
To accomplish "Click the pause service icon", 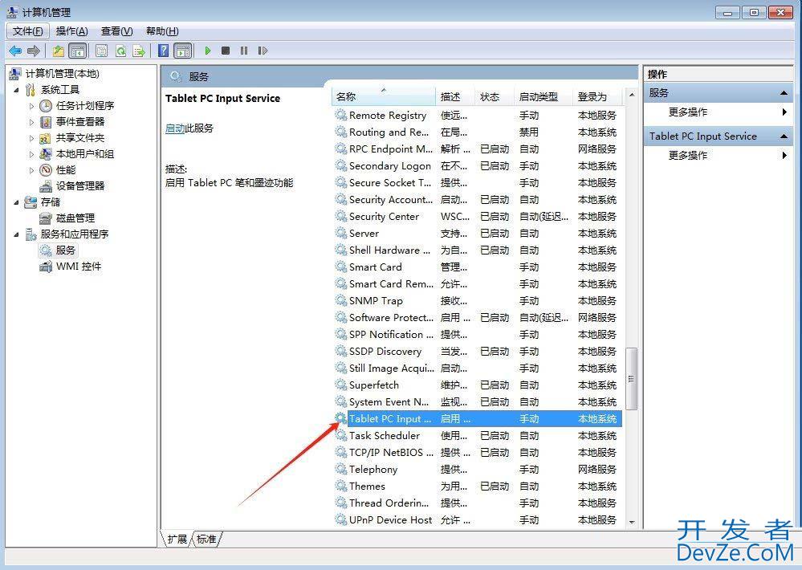I will click(x=244, y=51).
